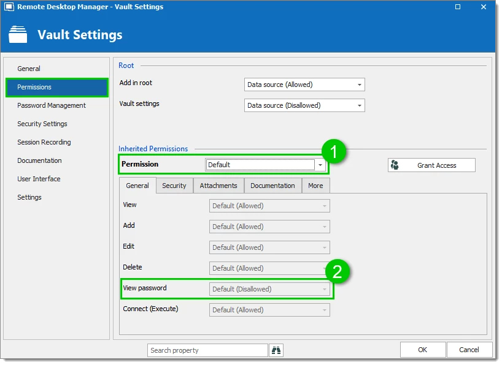Screen dimensions: 502x365
Task: Open Session Recording settings page
Action: (44, 142)
